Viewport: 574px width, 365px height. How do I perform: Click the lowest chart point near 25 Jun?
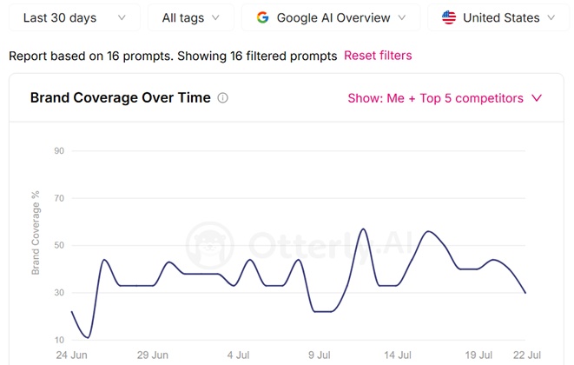pos(88,337)
